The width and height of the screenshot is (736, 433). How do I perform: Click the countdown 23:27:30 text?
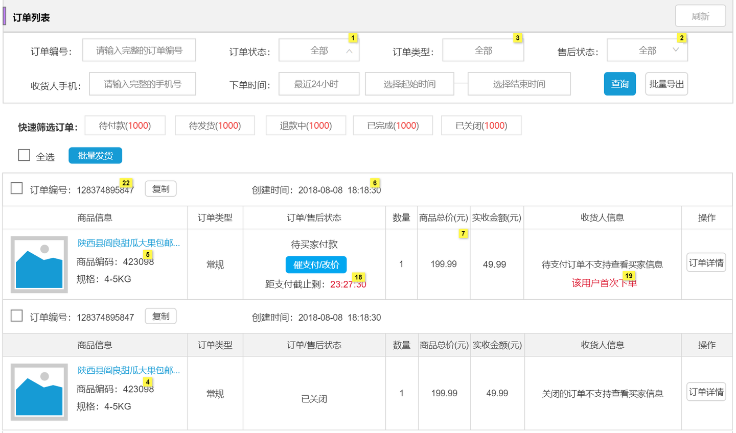(x=348, y=284)
